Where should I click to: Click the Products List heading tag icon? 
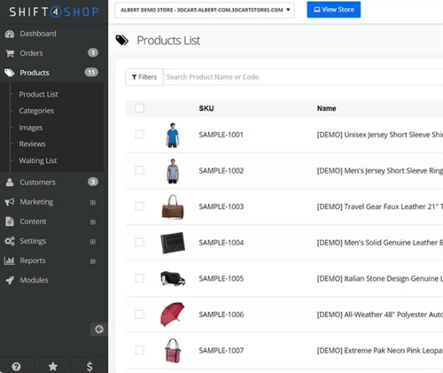(x=122, y=40)
